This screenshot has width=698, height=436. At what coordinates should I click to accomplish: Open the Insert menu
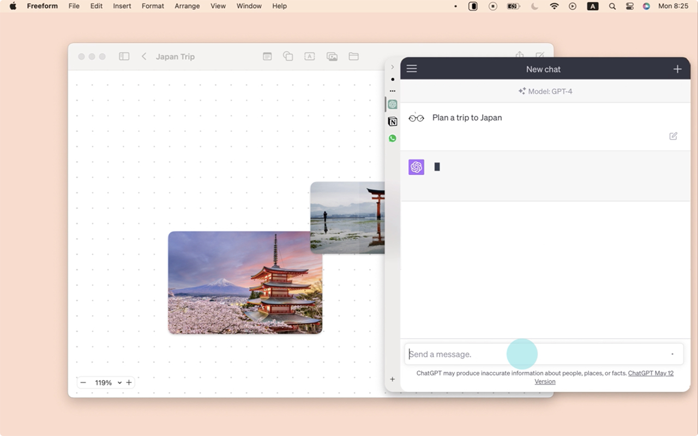point(122,6)
